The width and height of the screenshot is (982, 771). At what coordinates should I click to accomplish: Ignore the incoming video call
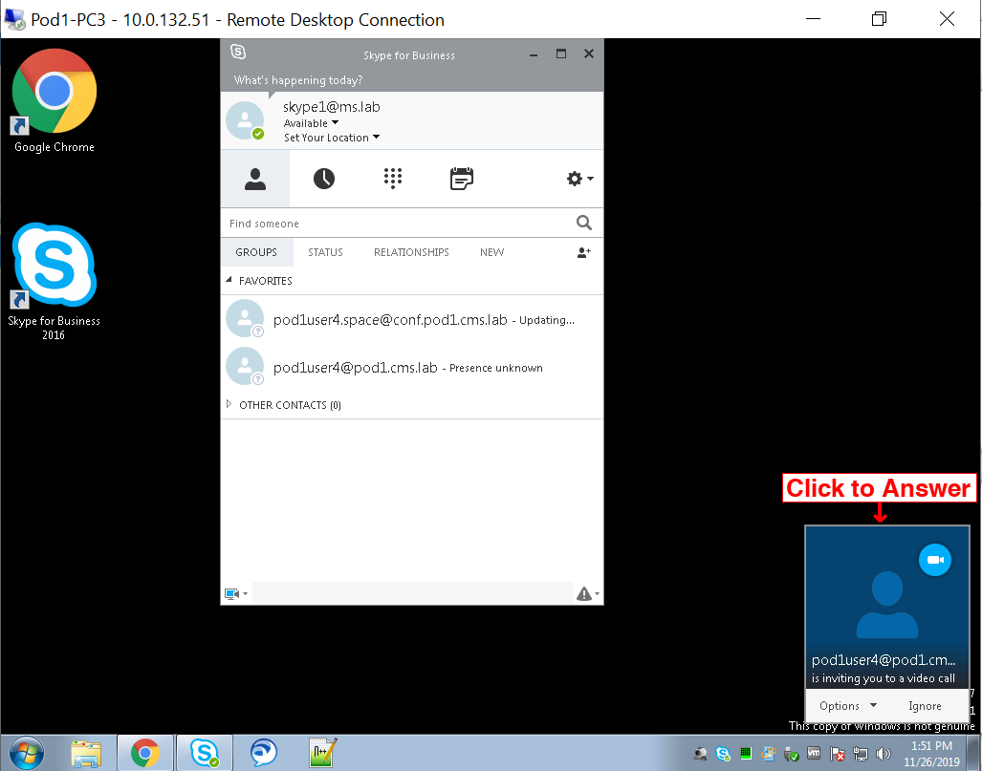pyautogui.click(x=925, y=706)
